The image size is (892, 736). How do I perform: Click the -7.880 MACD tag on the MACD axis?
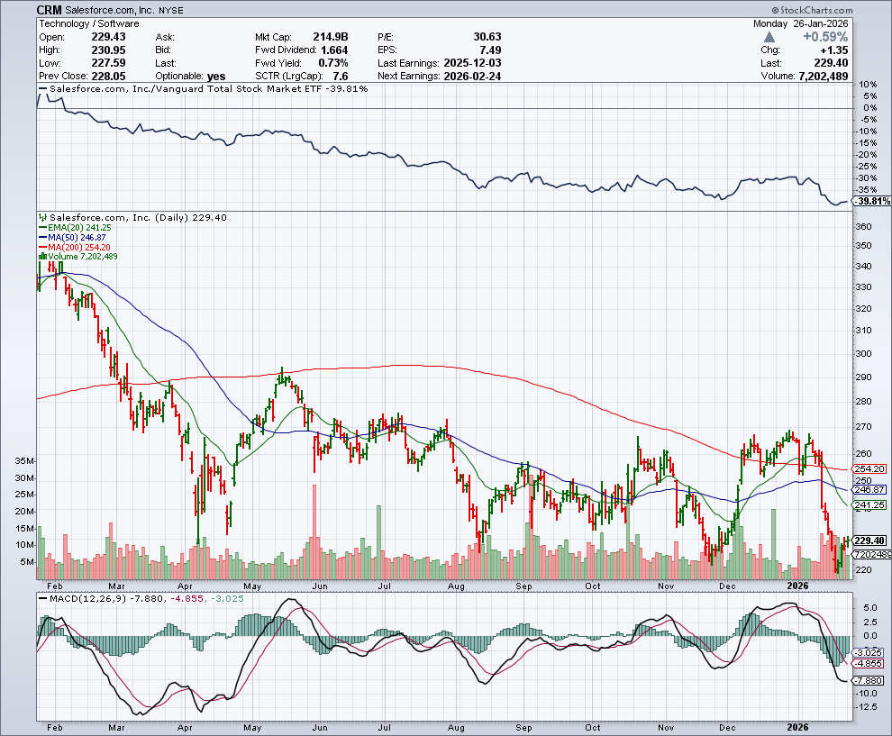coord(869,680)
